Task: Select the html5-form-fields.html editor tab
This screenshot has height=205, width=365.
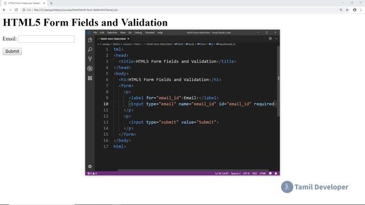Action: (x=113, y=39)
